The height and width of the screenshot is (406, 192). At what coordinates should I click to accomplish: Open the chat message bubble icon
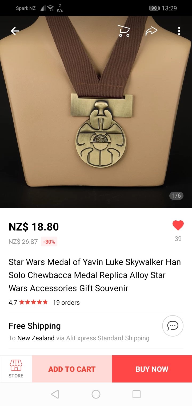173,326
